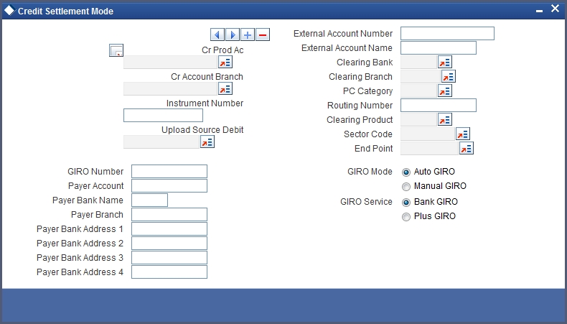Focus the Instrument Number field
The width and height of the screenshot is (567, 324).
(163, 116)
